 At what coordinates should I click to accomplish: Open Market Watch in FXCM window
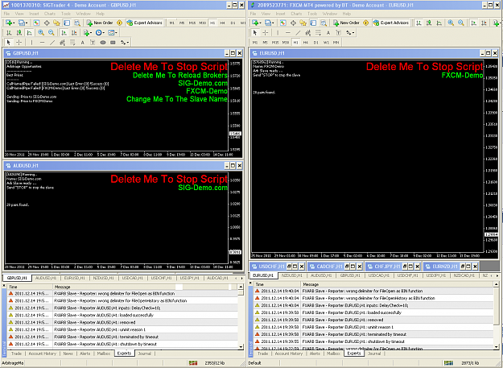[x=282, y=23]
